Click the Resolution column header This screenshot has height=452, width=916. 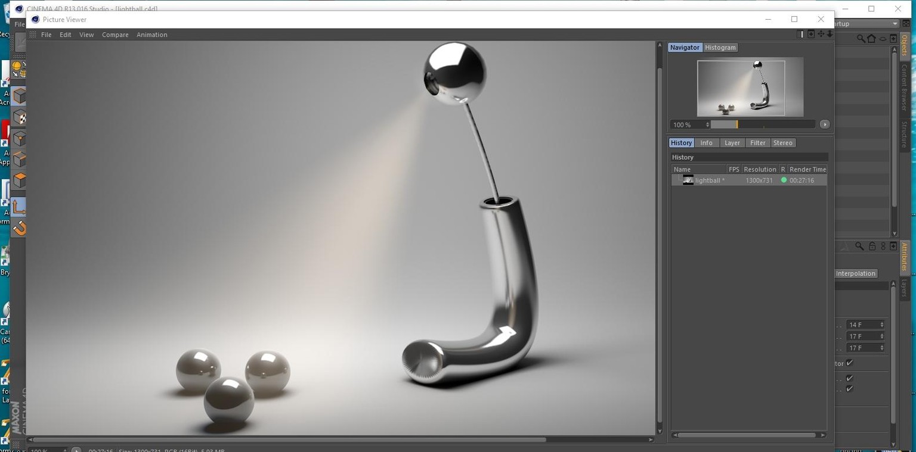pyautogui.click(x=760, y=170)
